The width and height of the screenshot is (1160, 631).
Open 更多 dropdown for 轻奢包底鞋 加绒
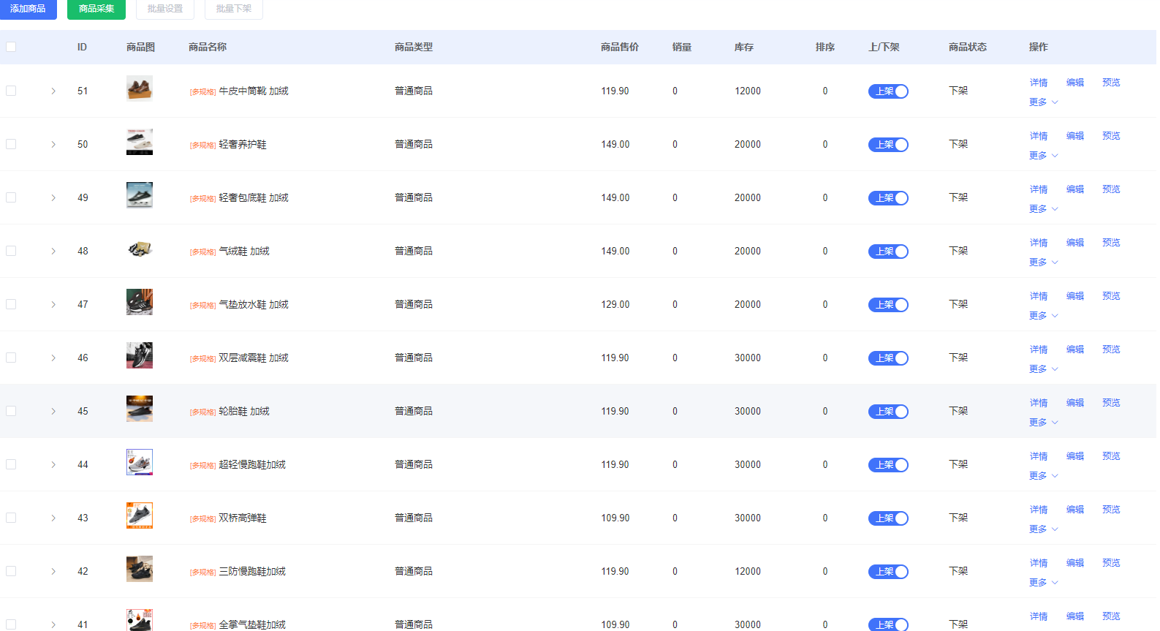coord(1043,209)
